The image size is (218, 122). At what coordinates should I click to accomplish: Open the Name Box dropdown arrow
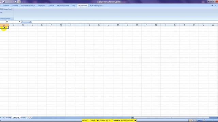[x=19, y=22]
